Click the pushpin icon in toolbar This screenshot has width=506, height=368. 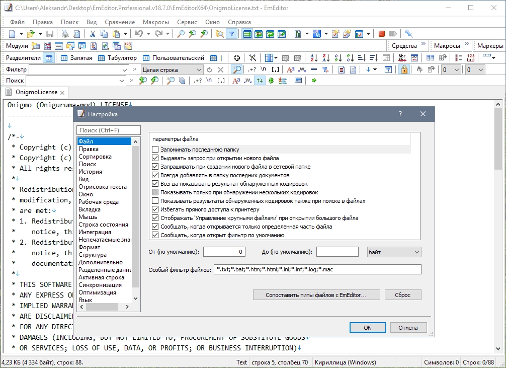409,34
